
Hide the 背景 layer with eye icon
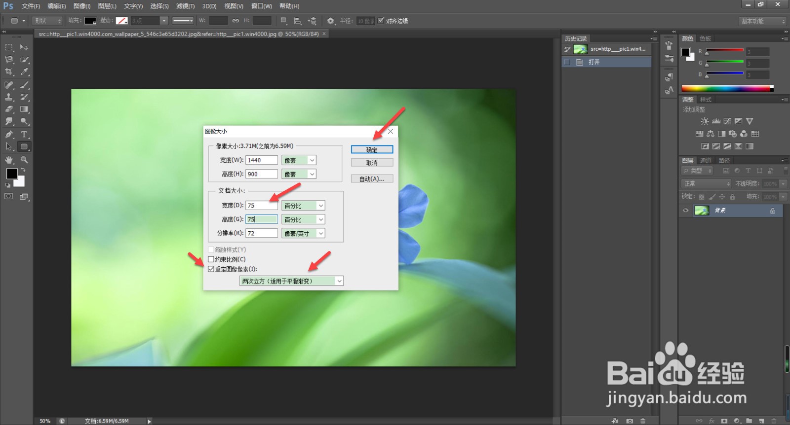[x=685, y=211]
